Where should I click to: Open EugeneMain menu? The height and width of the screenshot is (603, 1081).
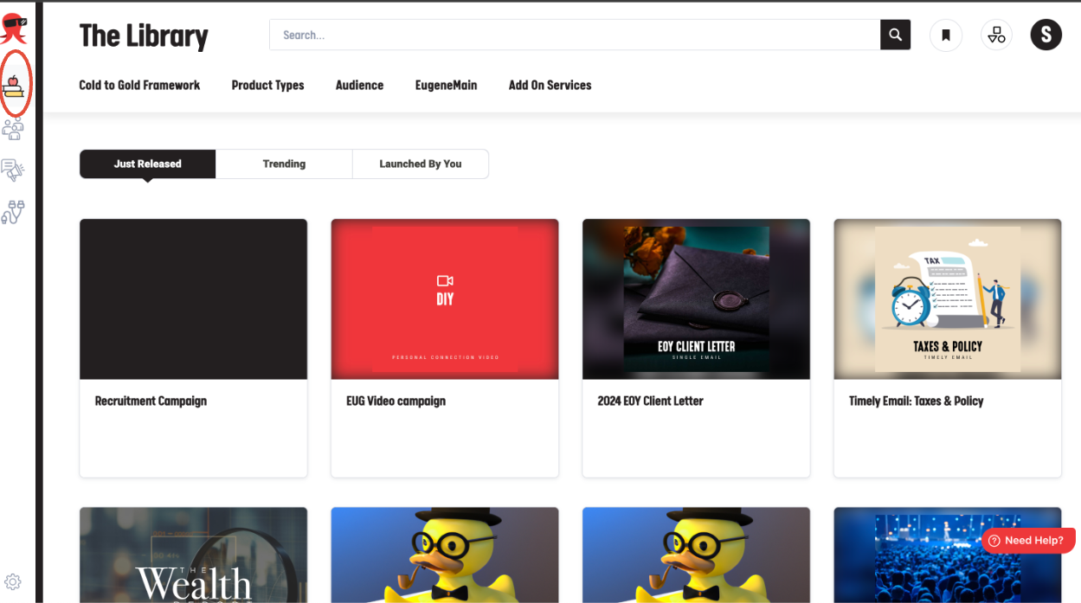coord(446,85)
